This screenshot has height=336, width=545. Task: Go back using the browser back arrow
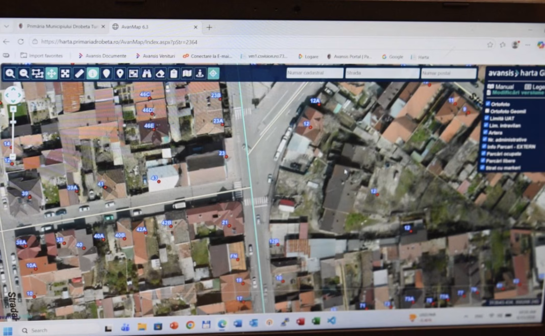pos(6,42)
